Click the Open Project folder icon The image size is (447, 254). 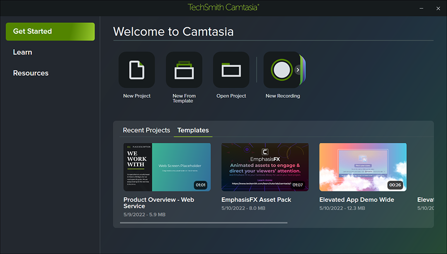coord(231,70)
